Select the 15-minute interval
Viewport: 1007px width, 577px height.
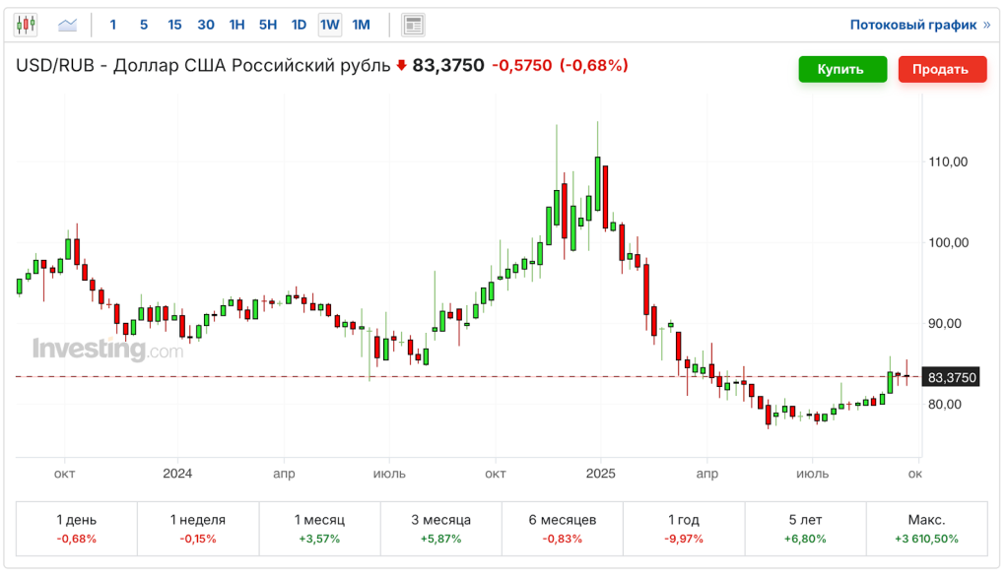tap(174, 24)
